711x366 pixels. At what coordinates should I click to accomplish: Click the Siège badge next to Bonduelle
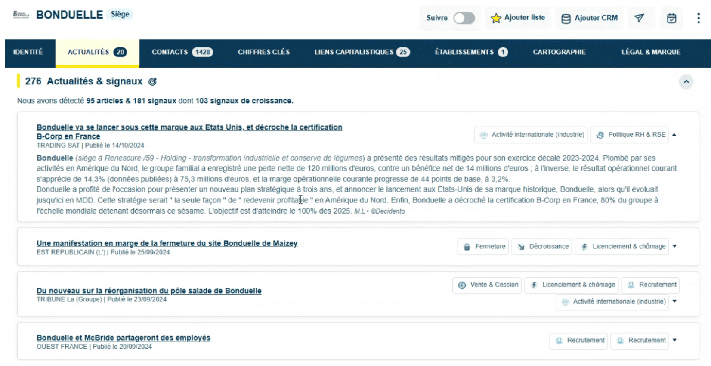tap(120, 14)
